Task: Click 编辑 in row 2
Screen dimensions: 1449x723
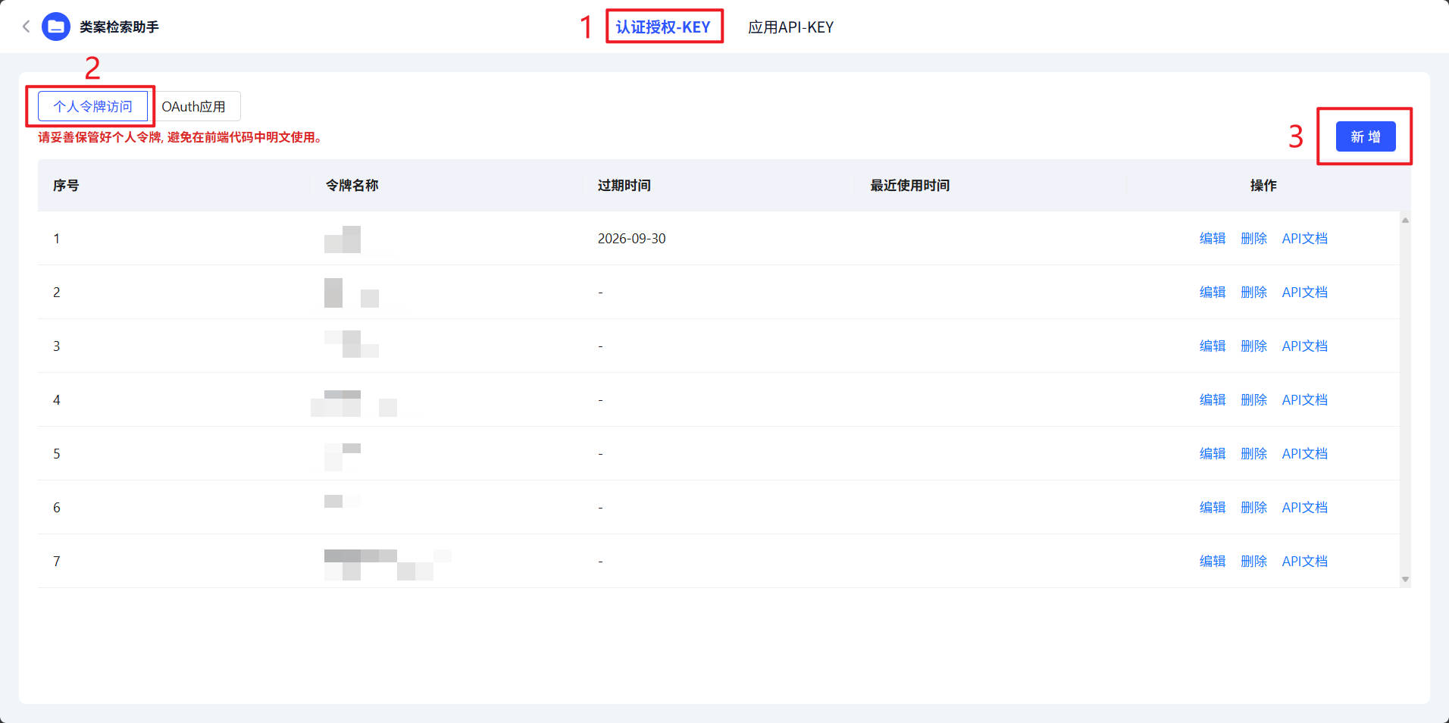Action: pyautogui.click(x=1213, y=292)
